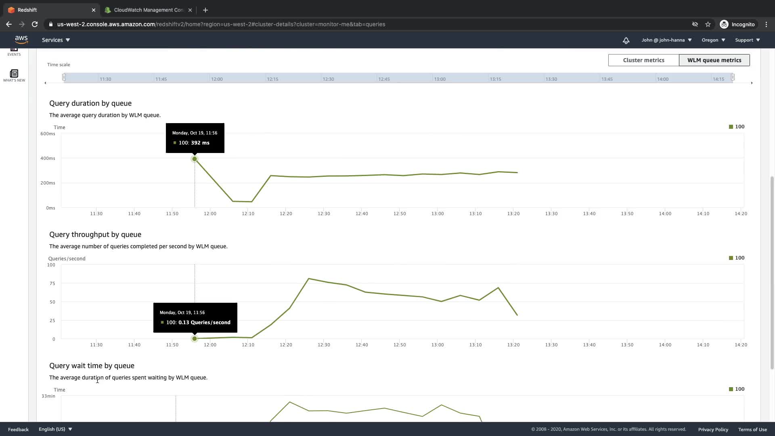Open the notifications bell icon
The height and width of the screenshot is (436, 775).
click(626, 40)
